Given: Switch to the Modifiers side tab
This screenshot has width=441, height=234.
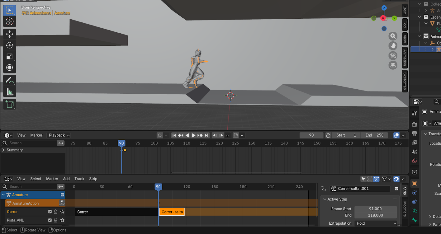Looking at the screenshot, I should click(x=405, y=209).
